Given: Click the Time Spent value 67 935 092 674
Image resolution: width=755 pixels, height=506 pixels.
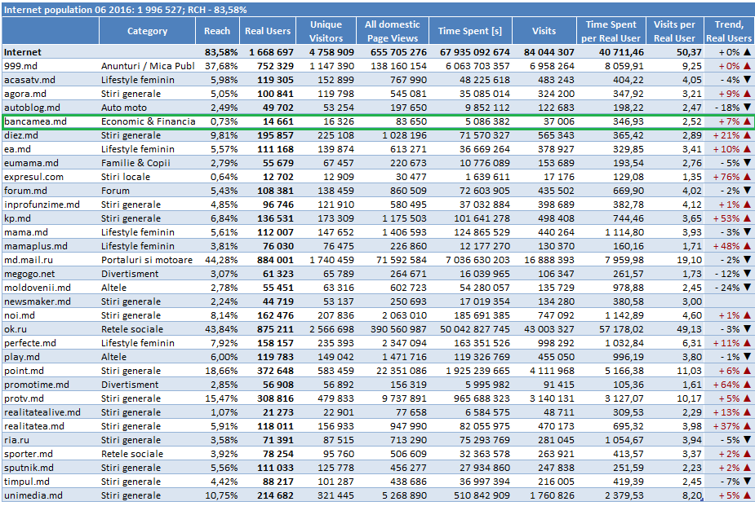Looking at the screenshot, I should tap(475, 52).
